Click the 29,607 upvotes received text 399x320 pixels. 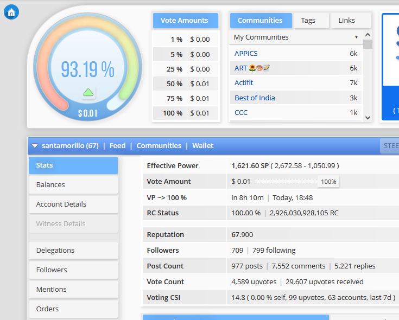tap(325, 282)
